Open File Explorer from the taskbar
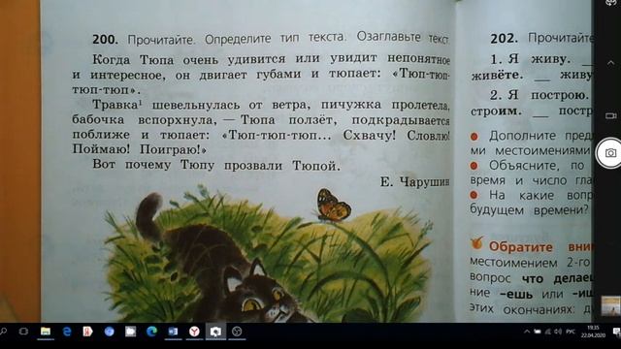The width and height of the screenshot is (621, 349). [46, 332]
